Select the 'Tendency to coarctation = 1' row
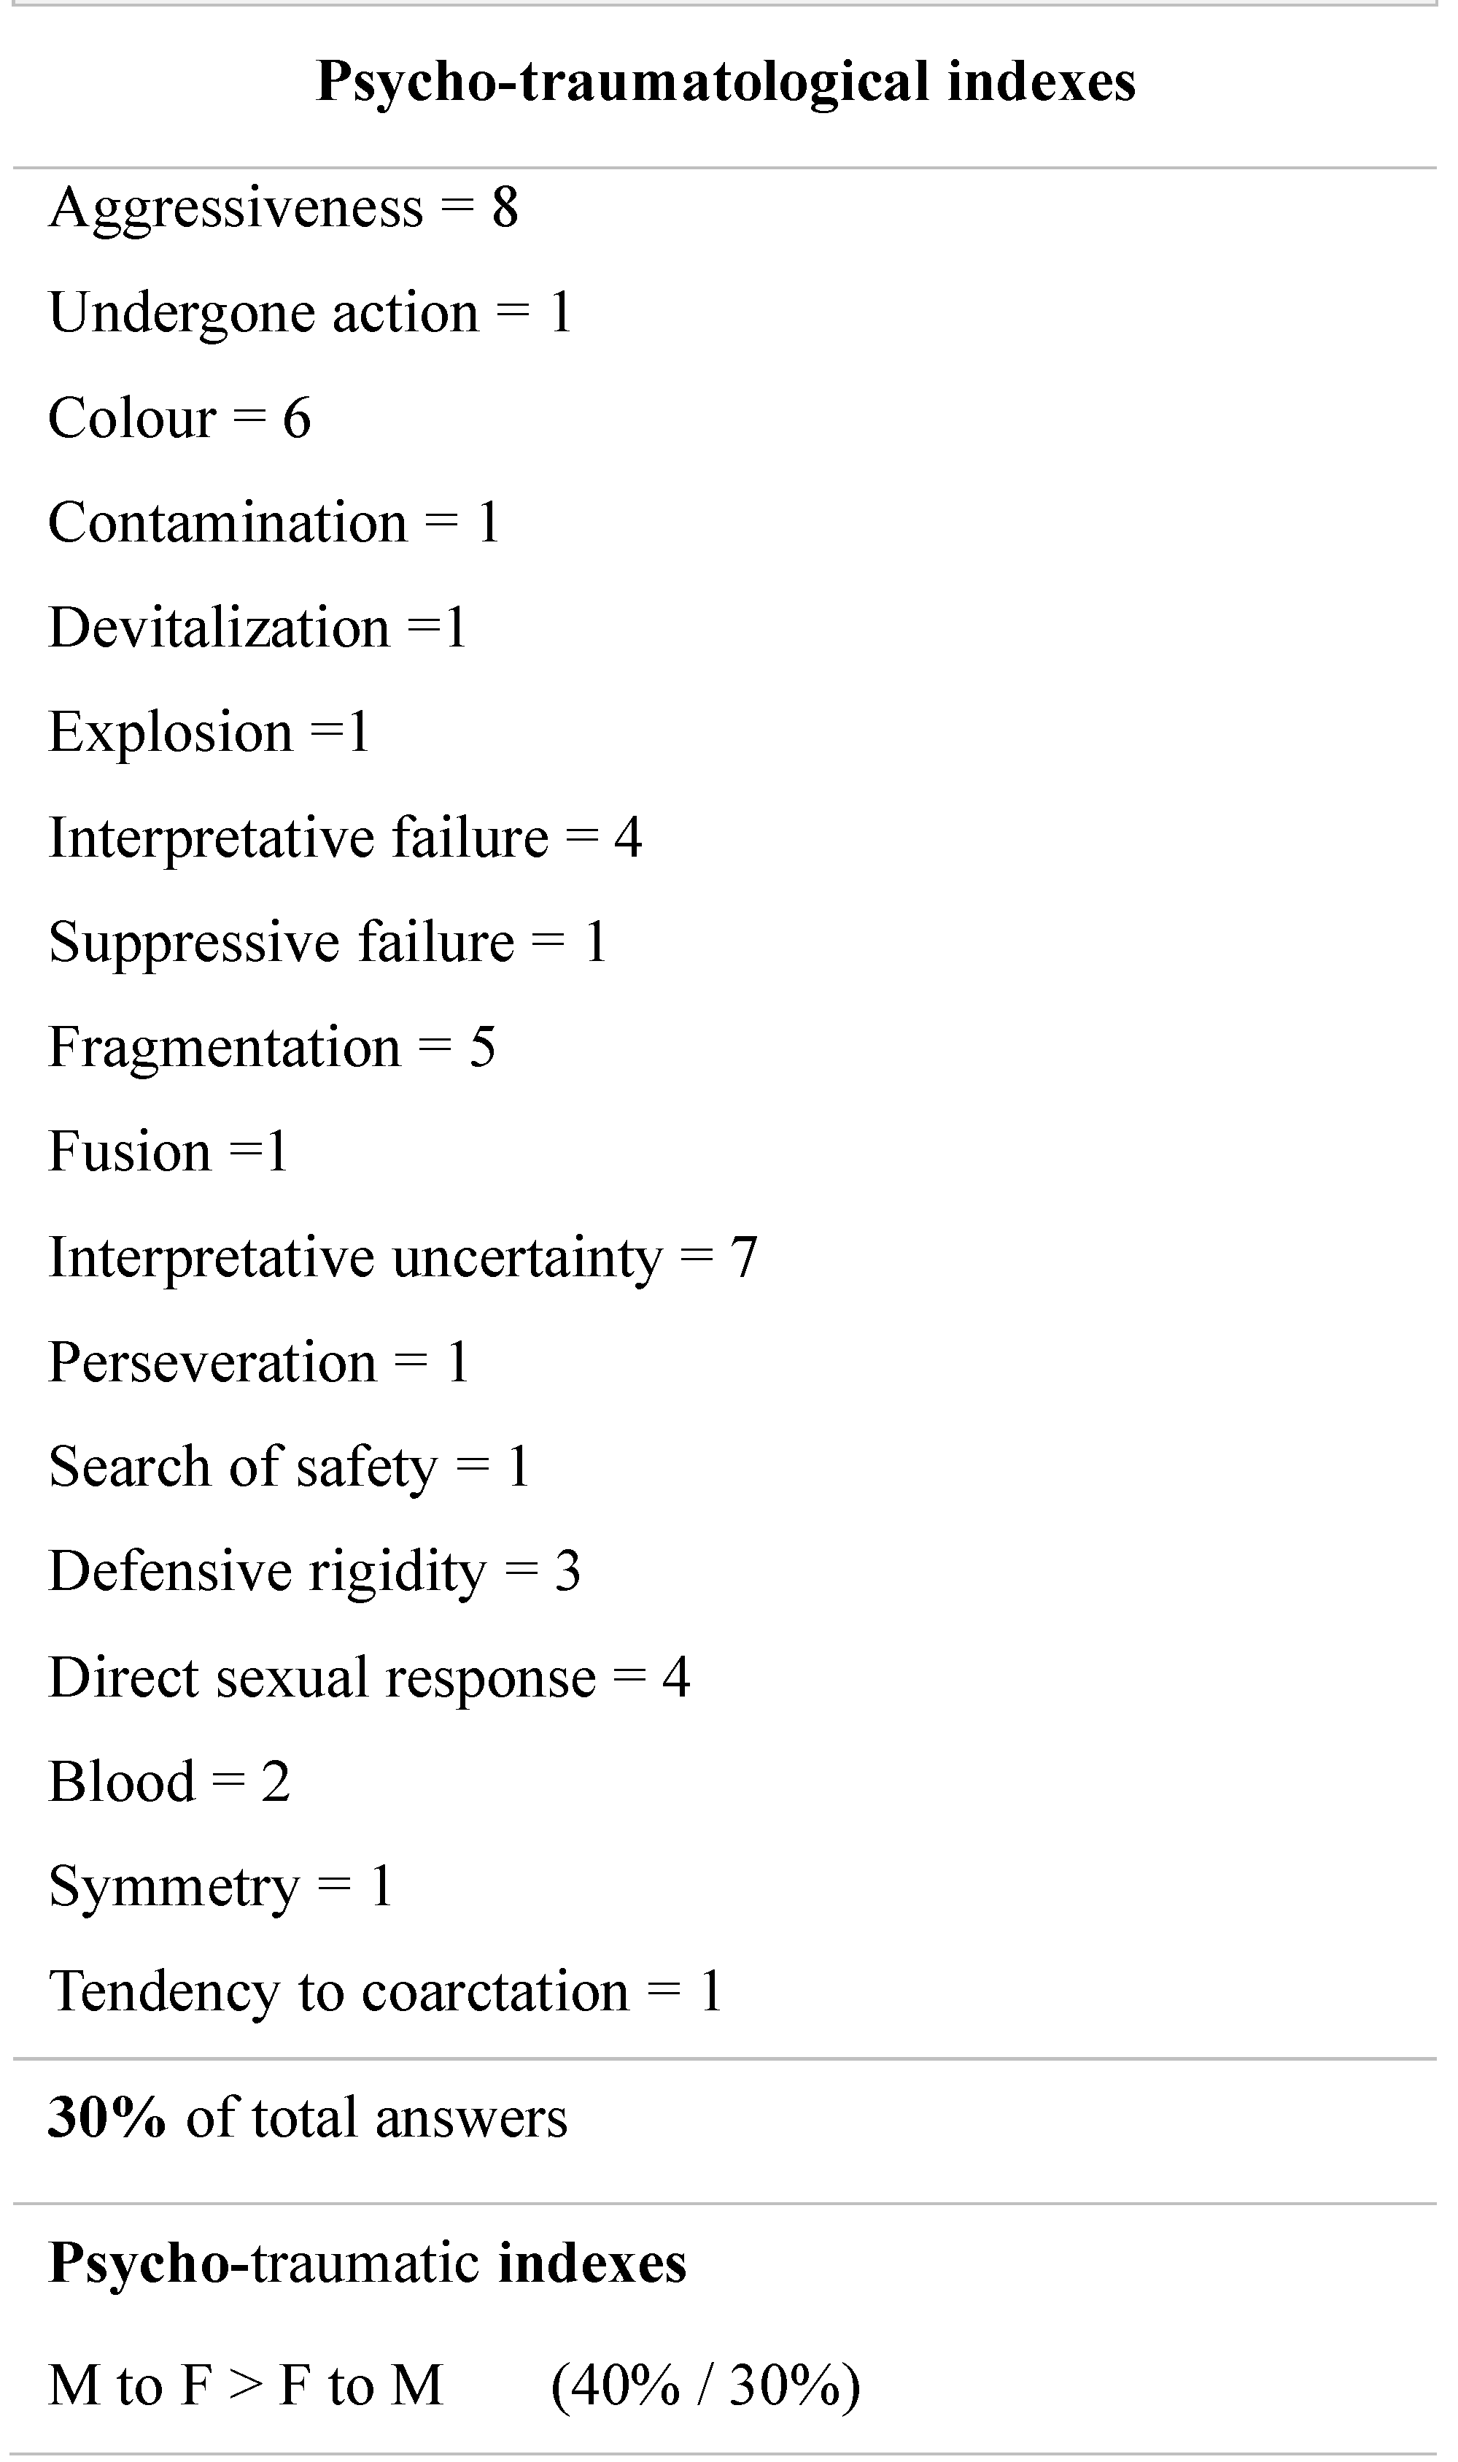This screenshot has height=2462, width=1458. (385, 1991)
